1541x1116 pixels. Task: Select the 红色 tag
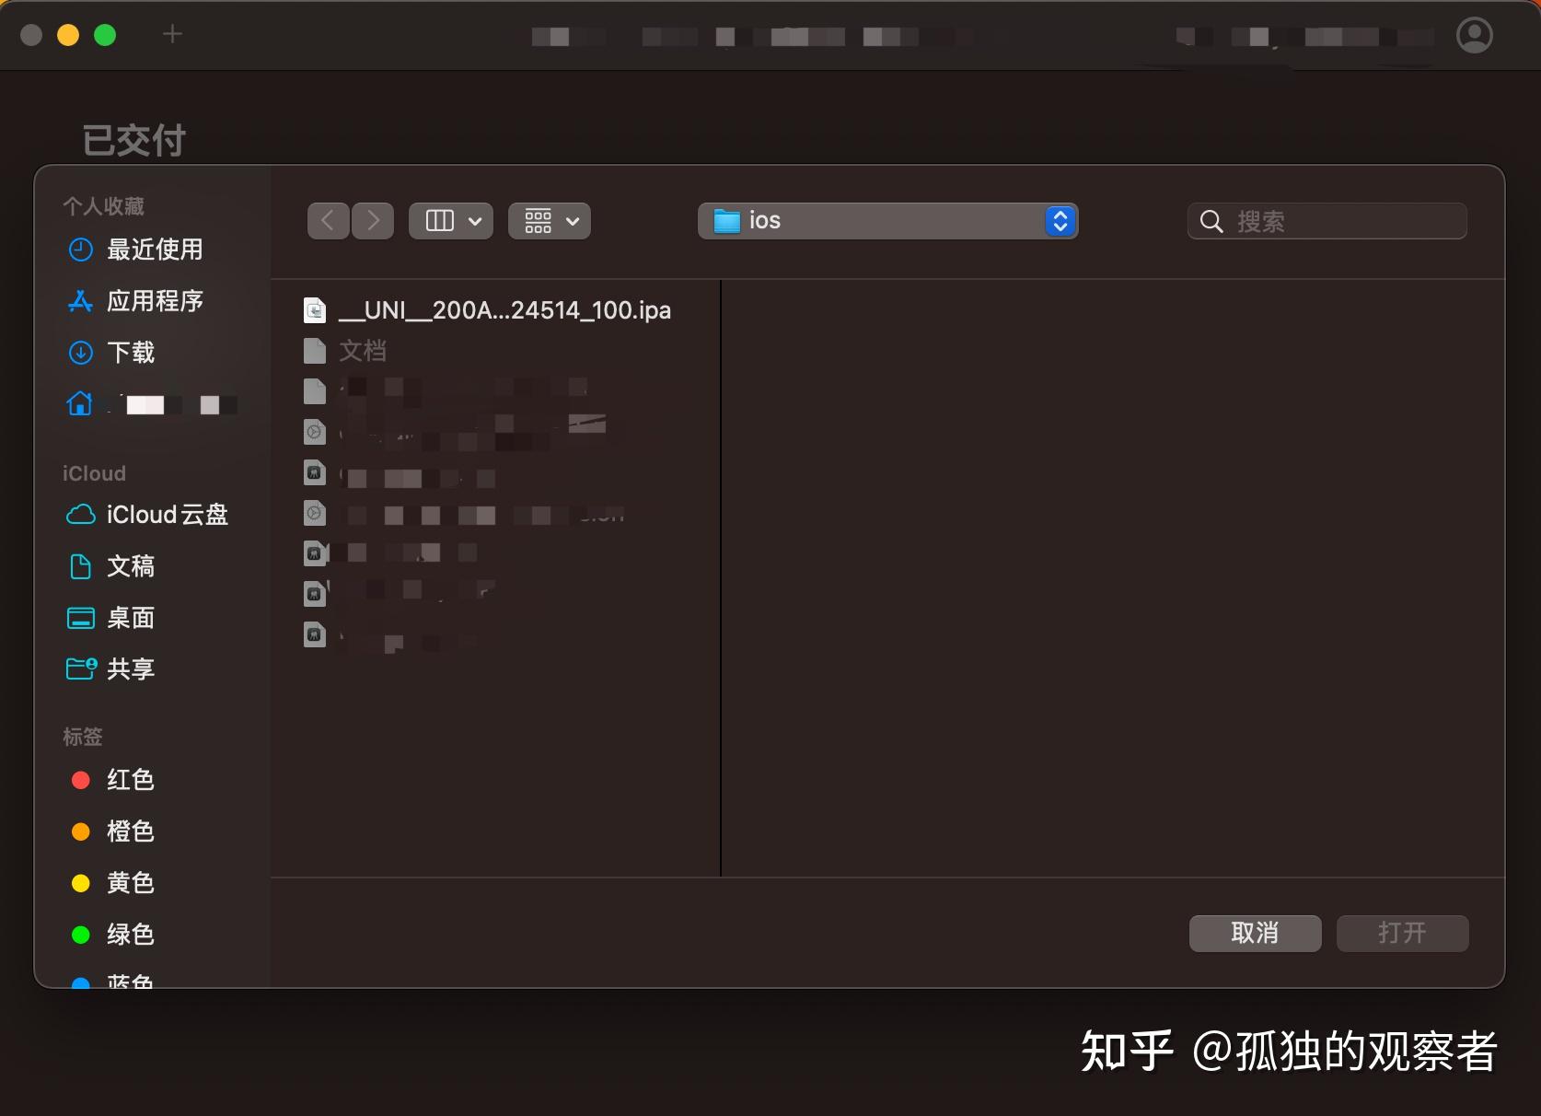tap(131, 780)
